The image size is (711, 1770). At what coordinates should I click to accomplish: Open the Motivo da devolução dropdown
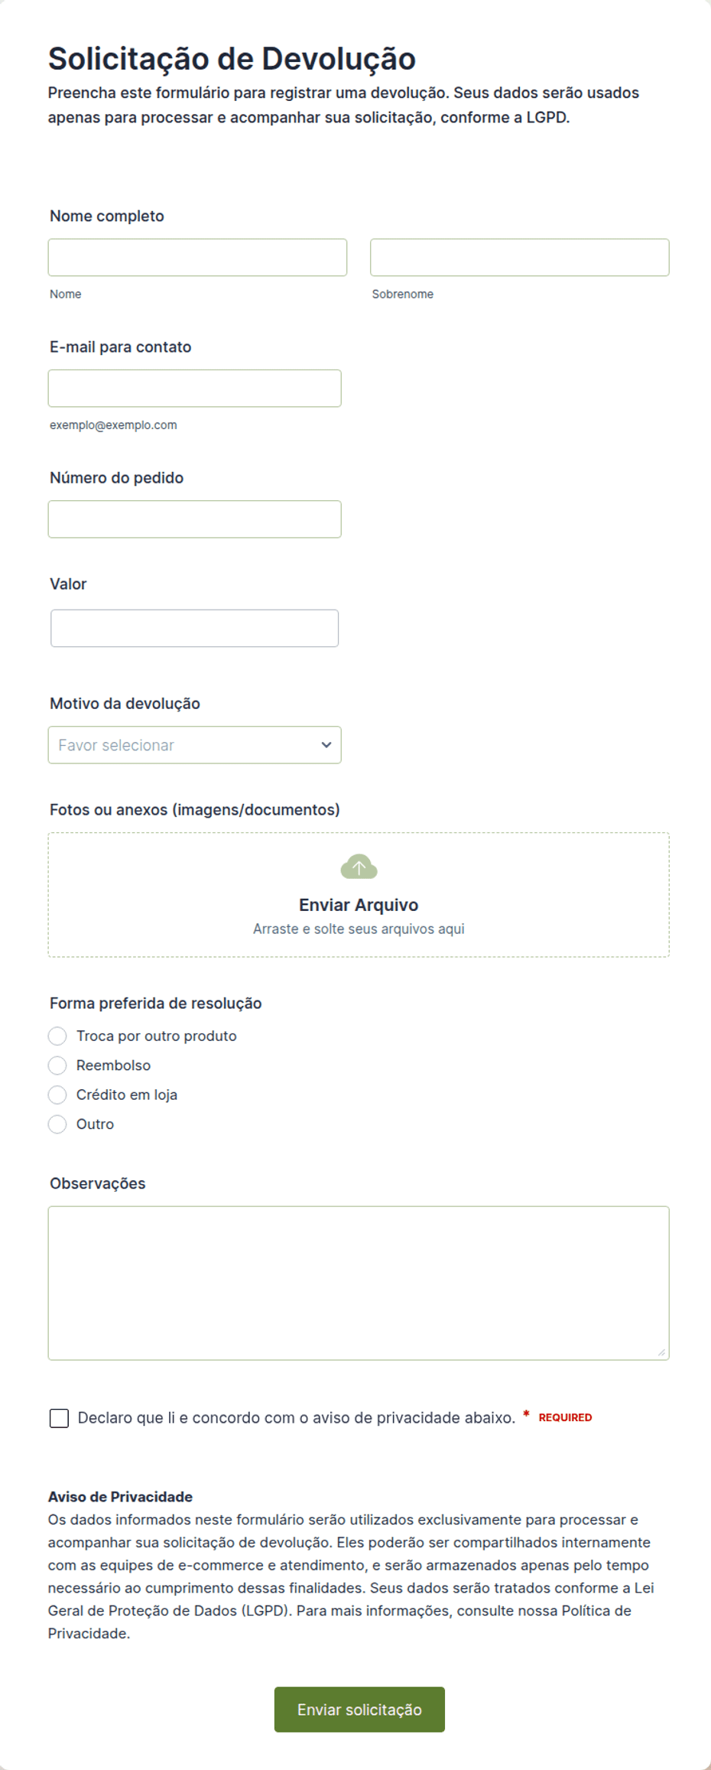194,745
